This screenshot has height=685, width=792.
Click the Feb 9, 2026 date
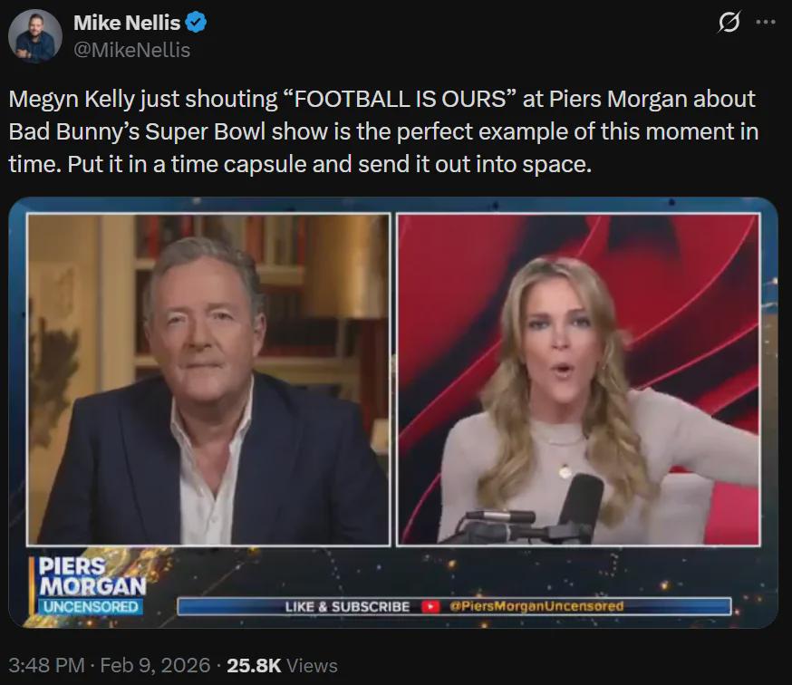pyautogui.click(x=155, y=665)
